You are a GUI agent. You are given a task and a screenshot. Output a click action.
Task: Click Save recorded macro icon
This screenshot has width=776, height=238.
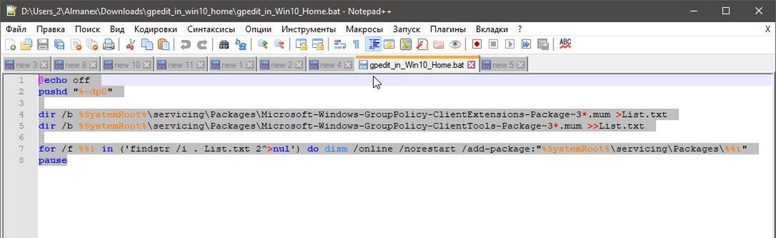point(543,45)
